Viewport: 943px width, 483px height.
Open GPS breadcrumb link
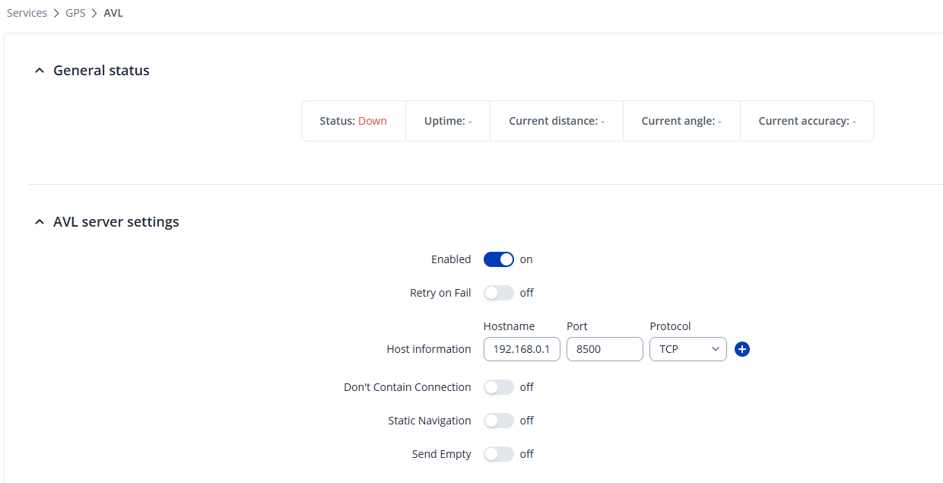pyautogui.click(x=75, y=13)
